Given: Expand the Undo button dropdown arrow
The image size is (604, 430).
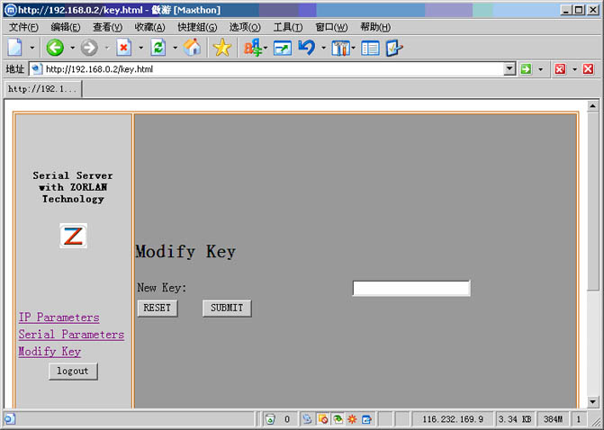Looking at the screenshot, I should [x=323, y=48].
